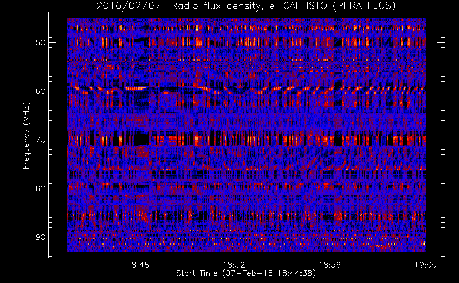Click the 19:00 time tick label
The width and height of the screenshot is (459, 283).
[x=426, y=265]
